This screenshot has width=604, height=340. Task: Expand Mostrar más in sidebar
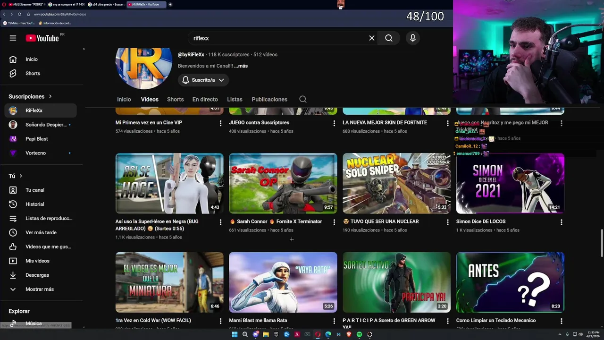coord(41,289)
